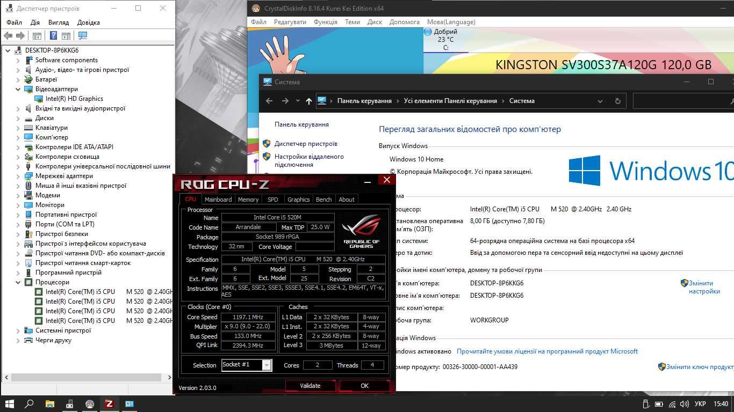Open the Socket #1 selection dropdown in CPU-Z

click(267, 365)
